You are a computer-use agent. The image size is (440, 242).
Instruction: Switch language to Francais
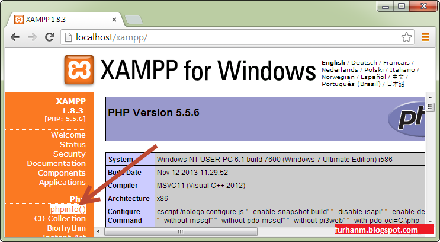point(396,62)
